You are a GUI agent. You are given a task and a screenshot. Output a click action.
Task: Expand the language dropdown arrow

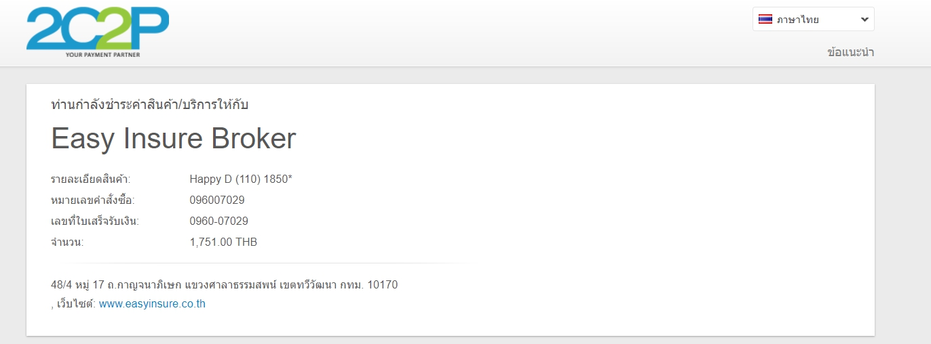click(864, 20)
